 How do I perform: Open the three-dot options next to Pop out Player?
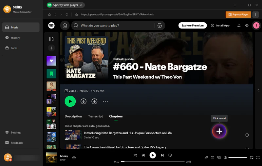point(255,14)
